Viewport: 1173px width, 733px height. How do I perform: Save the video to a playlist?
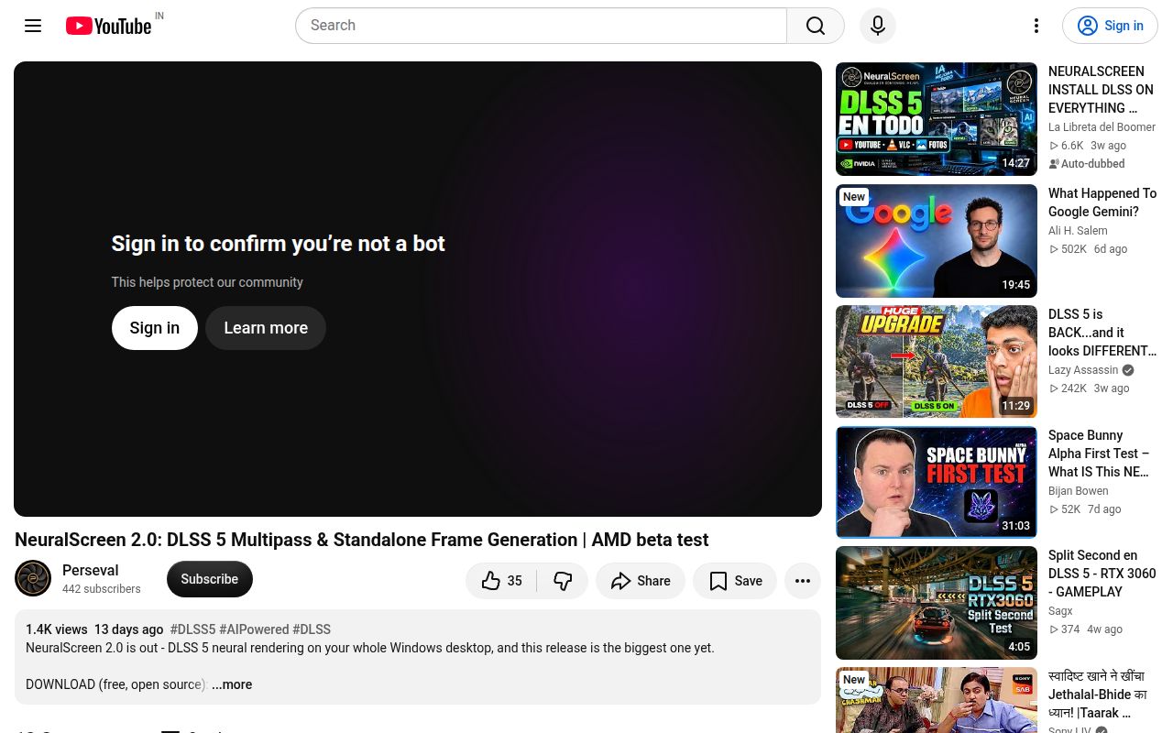(x=735, y=581)
